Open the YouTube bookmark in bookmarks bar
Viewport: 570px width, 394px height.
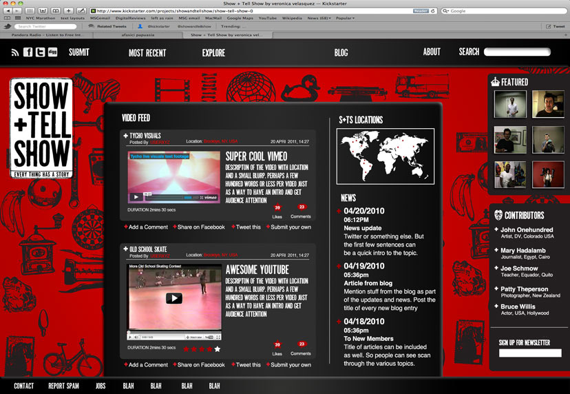click(x=268, y=18)
